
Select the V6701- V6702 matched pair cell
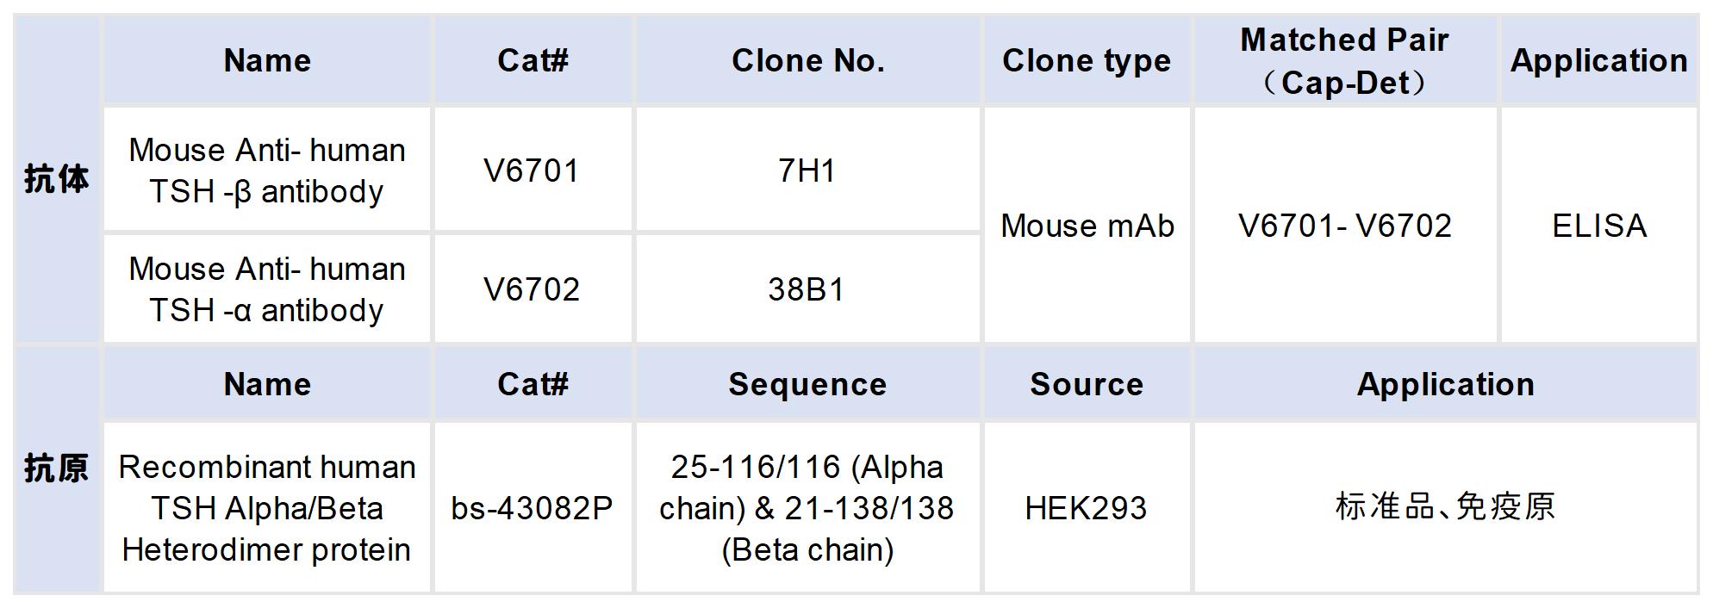coord(1345,226)
